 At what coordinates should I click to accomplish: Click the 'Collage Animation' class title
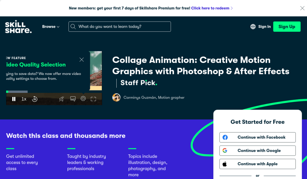click(x=201, y=66)
